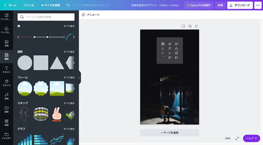Viewport: 263px width, 145px height.
Task: Open the Photos (写真) sidebar tab
Action: coord(6,43)
